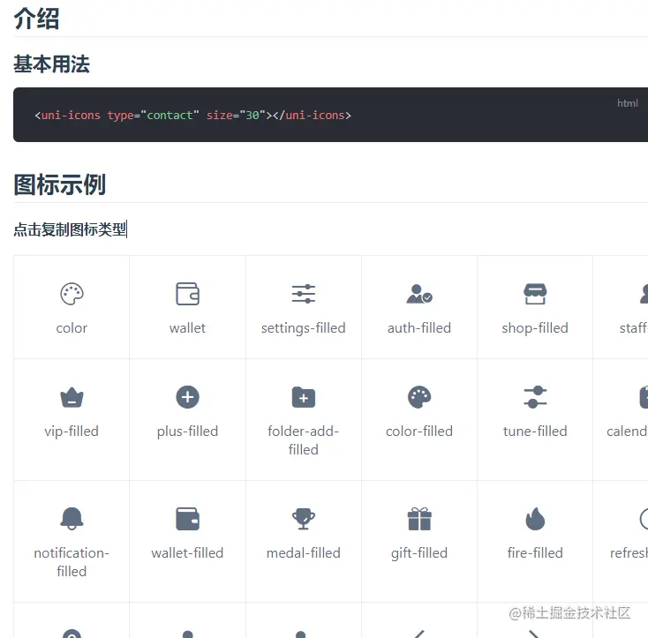Click the 基本用法 heading

coord(52,64)
